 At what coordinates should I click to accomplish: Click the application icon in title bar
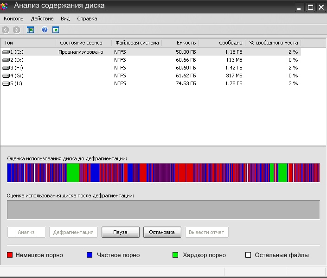(x=4, y=6)
